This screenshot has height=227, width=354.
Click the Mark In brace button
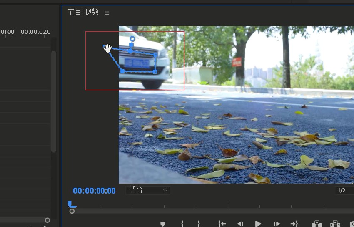coord(182,224)
